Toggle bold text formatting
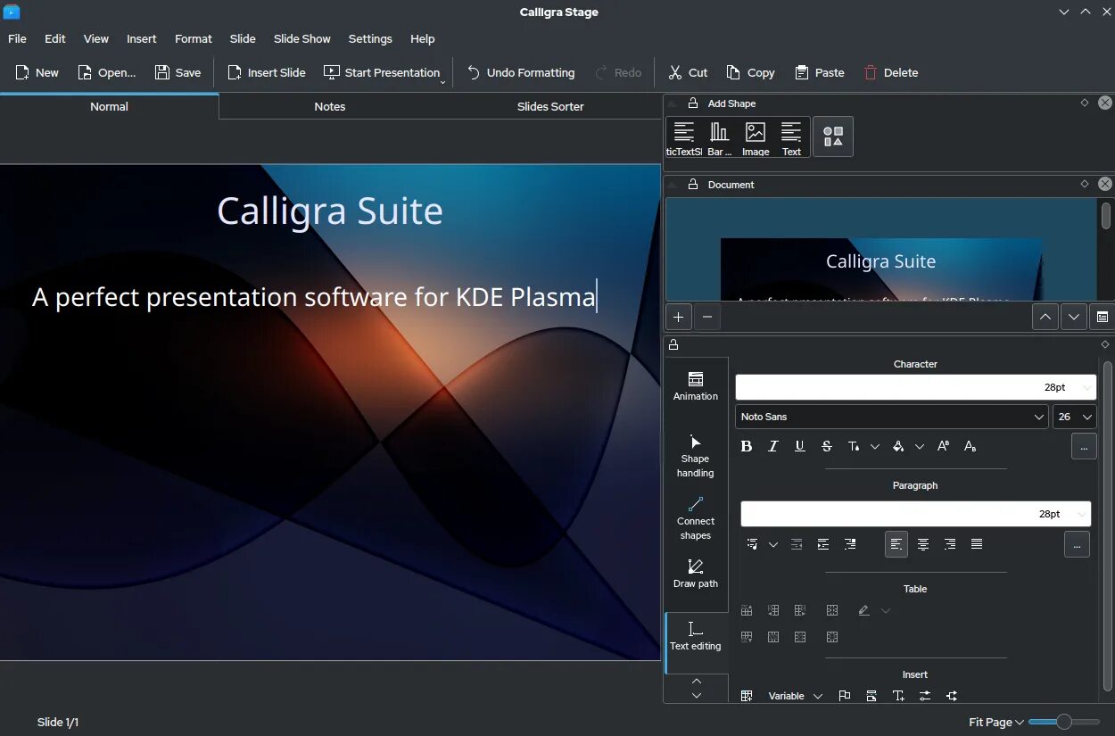 point(747,446)
